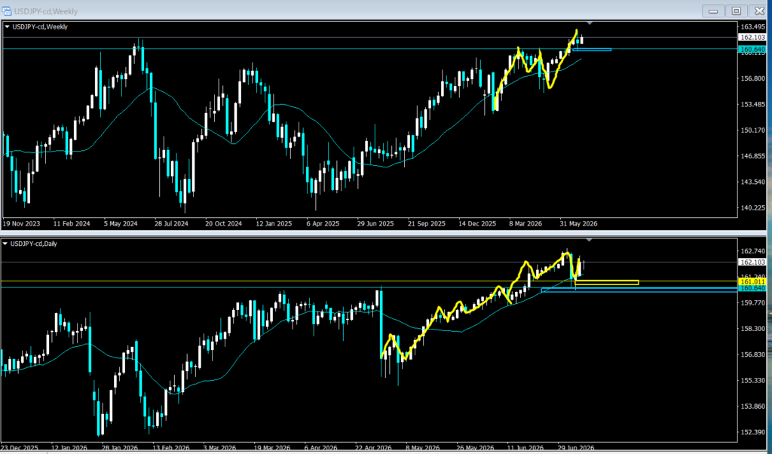Viewport: 772px width, 454px height.
Task: Click the 156.830 price scale value
Action: click(753, 354)
